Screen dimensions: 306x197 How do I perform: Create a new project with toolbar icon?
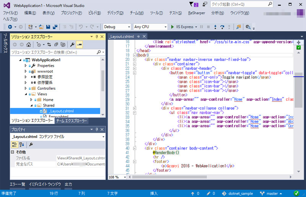point(30,27)
